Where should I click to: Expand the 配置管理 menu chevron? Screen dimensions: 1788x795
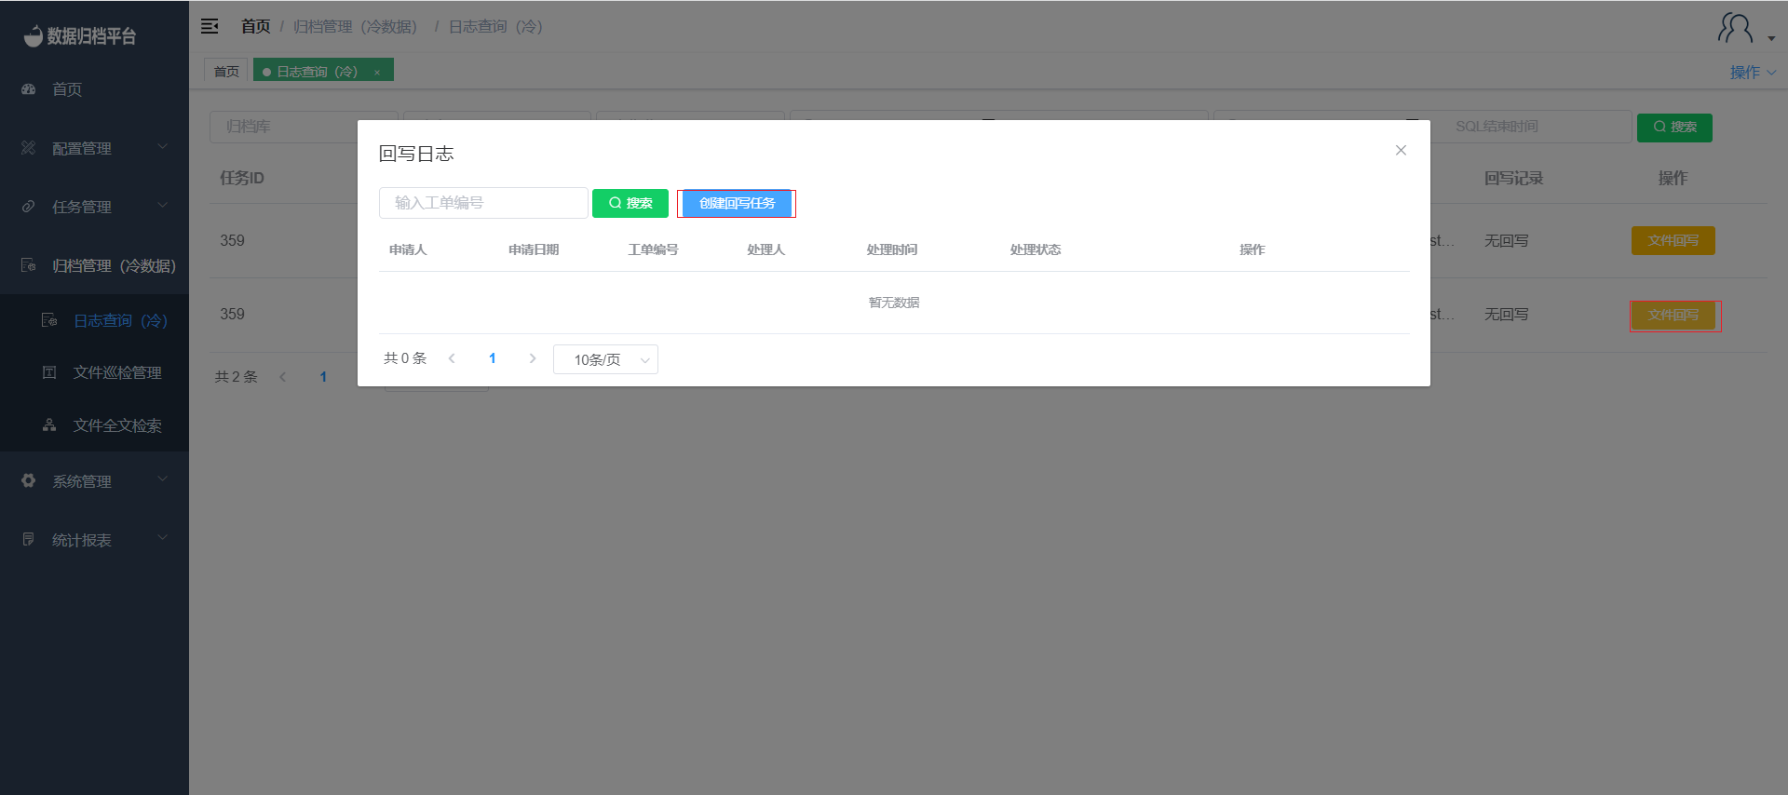163,146
